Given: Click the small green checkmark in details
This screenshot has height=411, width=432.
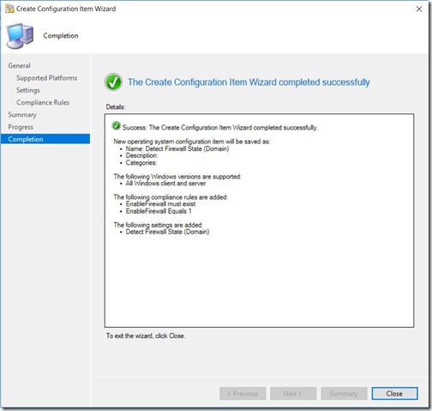Looking at the screenshot, I should point(117,125).
